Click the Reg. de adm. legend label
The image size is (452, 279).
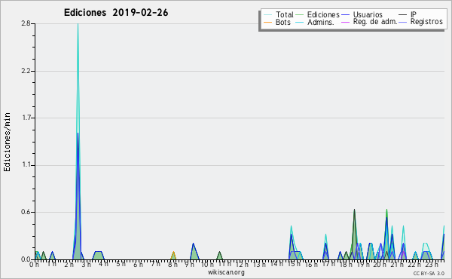(375, 22)
